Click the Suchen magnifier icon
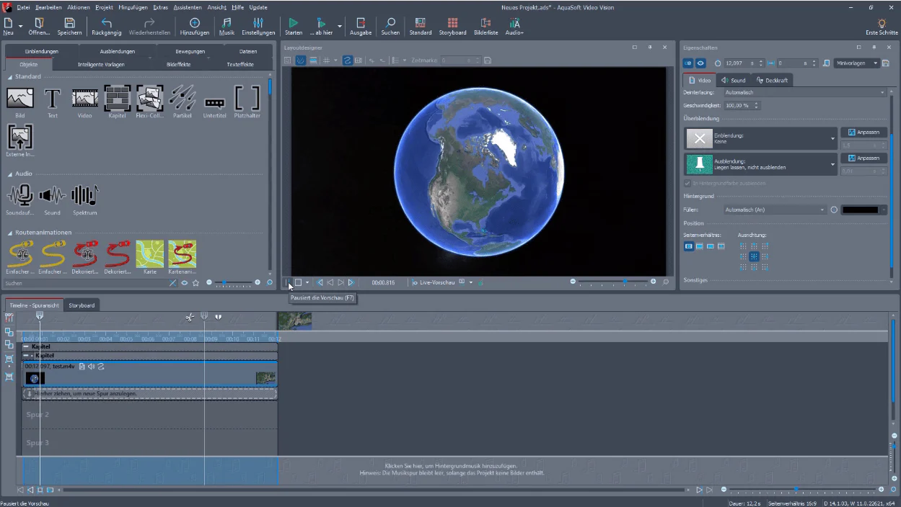 click(x=390, y=27)
